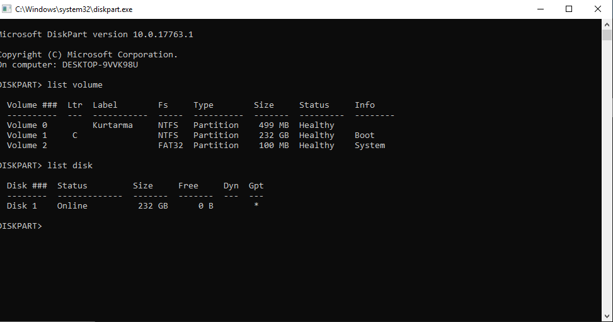Click the empty scrollbar track below thumb
613x322 pixels.
pyautogui.click(x=607, y=189)
